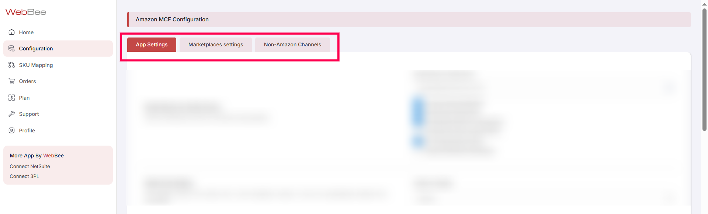
Task: Click the scrollbar up arrow
Action: point(704,4)
